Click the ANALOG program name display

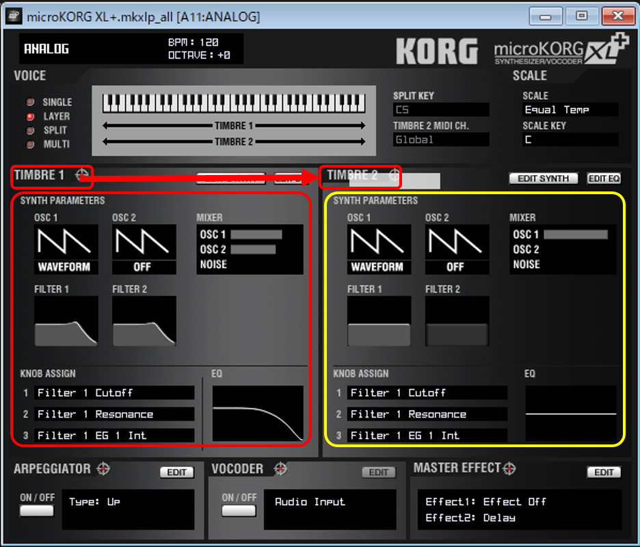tap(46, 49)
